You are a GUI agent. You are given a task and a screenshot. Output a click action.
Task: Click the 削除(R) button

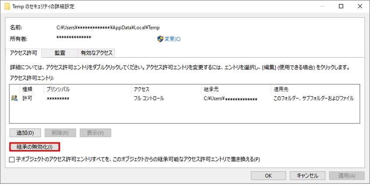coord(60,133)
